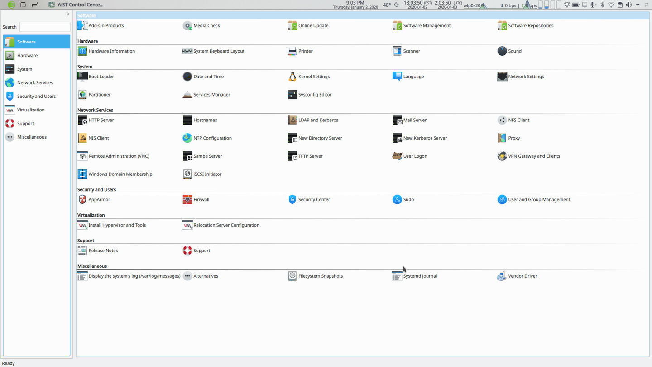
Task: Open the Language module
Action: [408, 77]
